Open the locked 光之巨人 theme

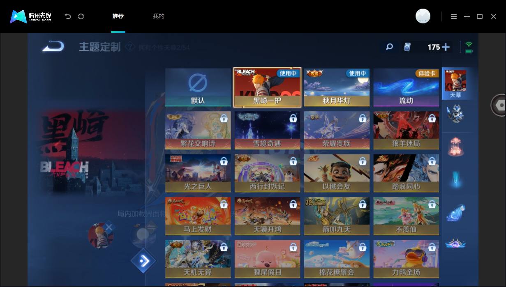click(198, 173)
